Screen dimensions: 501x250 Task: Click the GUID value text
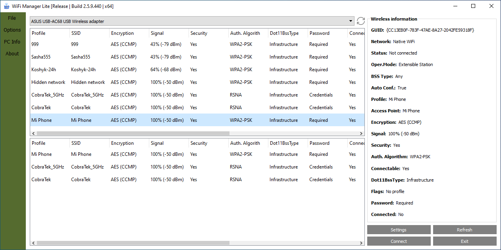click(430, 30)
